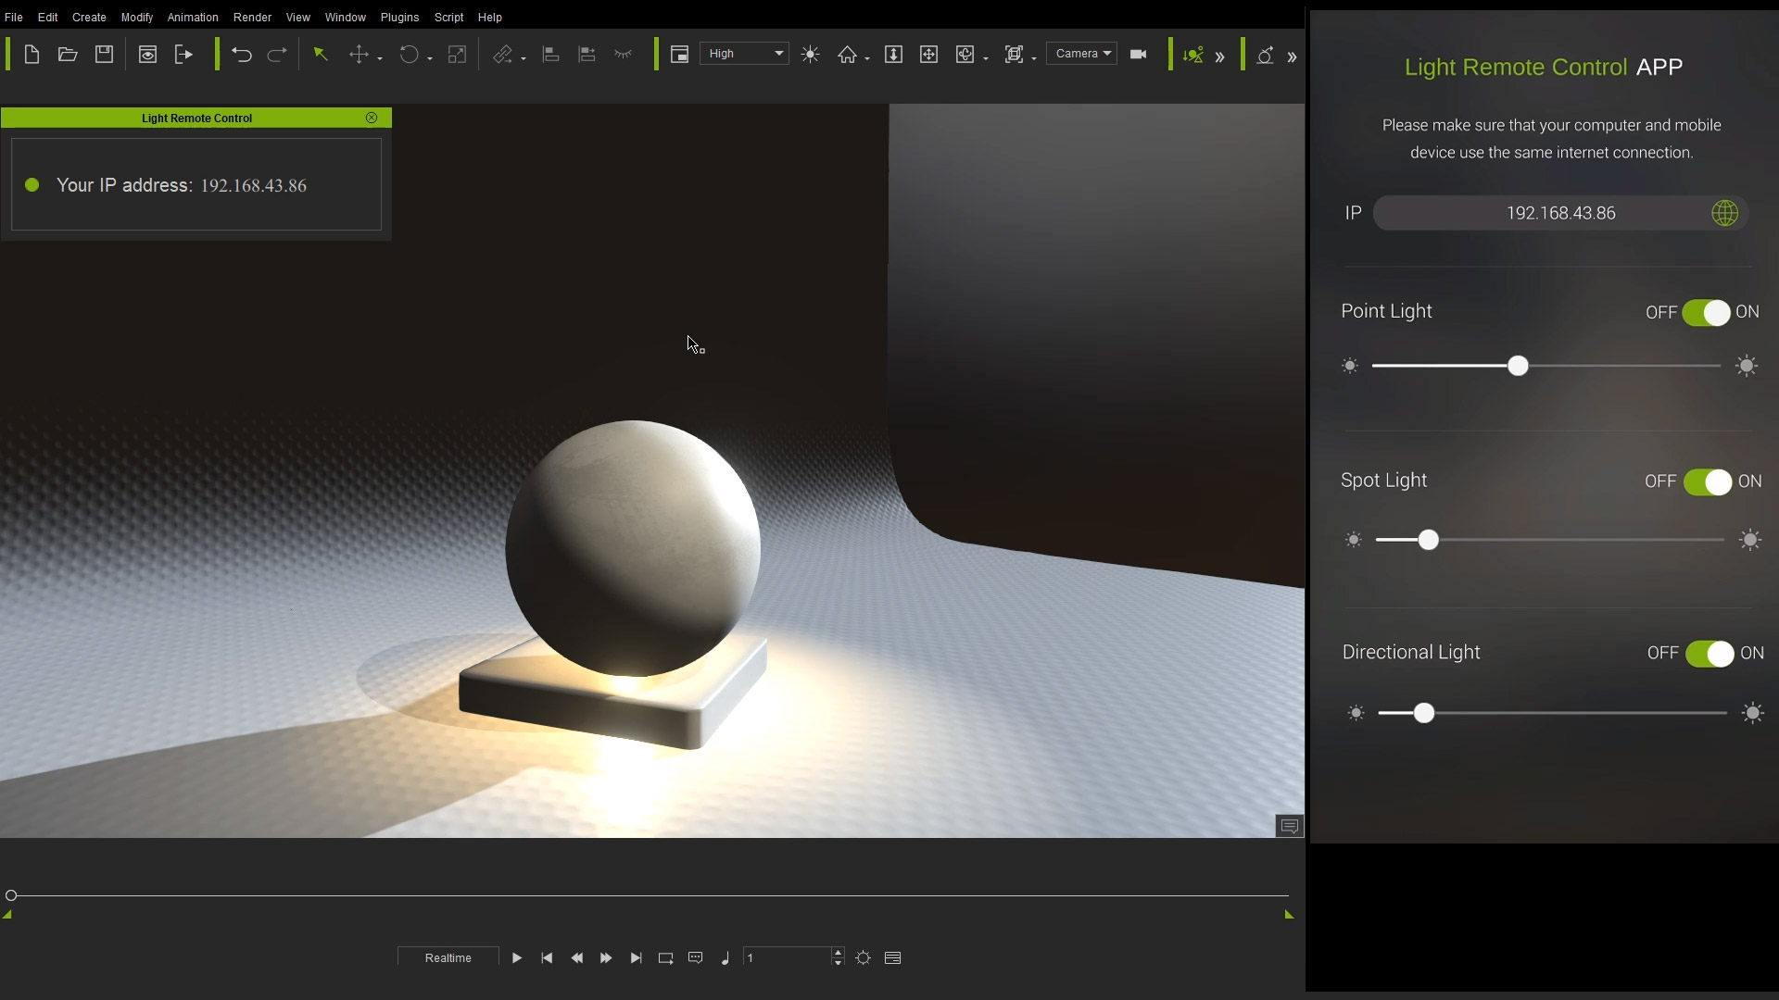Screen dimensions: 1779x1000
Task: Click the Point Light brightness slider handle
Action: pos(1518,367)
